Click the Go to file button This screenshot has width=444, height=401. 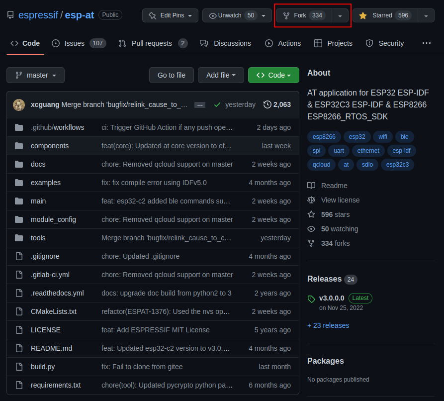(171, 75)
